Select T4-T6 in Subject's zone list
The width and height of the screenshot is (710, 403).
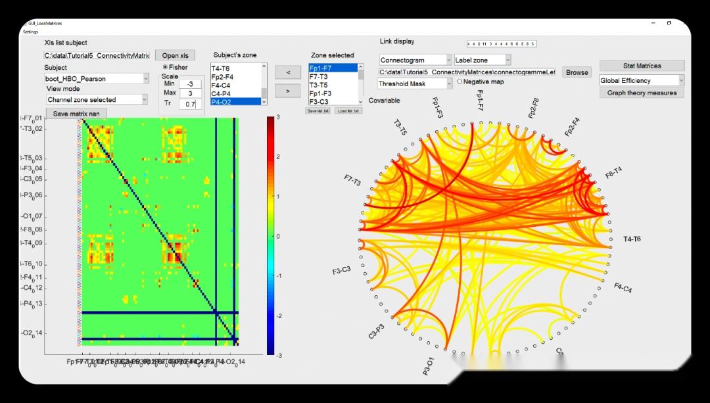pos(235,68)
